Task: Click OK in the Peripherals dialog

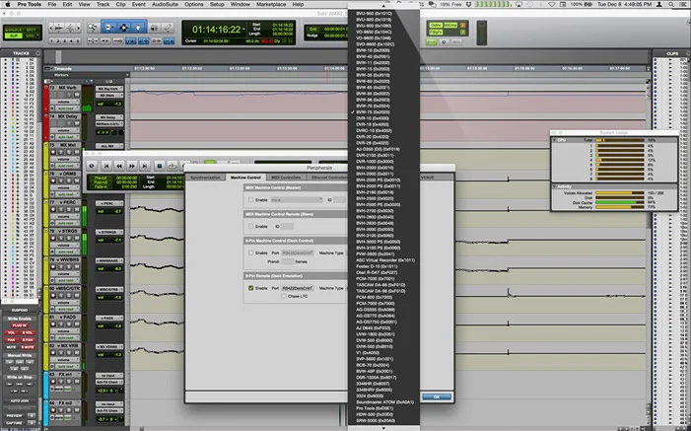Action: coord(437,397)
